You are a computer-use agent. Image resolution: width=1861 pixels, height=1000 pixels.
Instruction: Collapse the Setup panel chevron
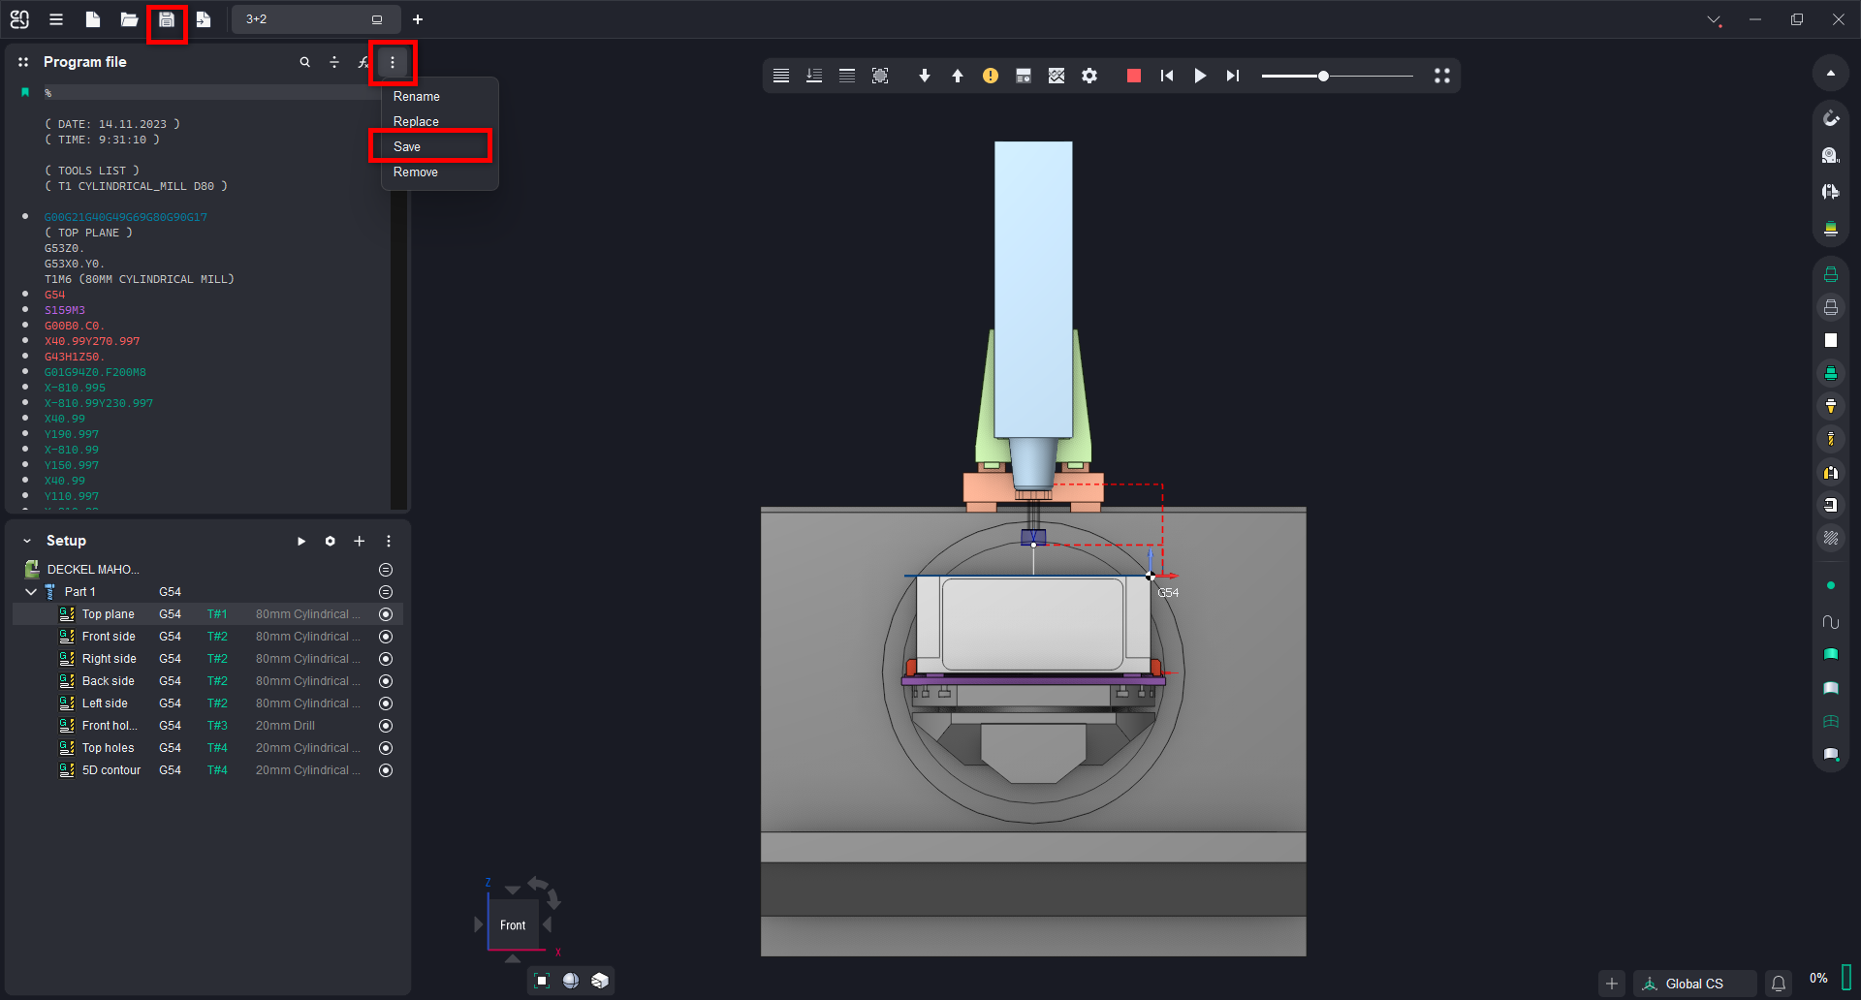pyautogui.click(x=27, y=541)
